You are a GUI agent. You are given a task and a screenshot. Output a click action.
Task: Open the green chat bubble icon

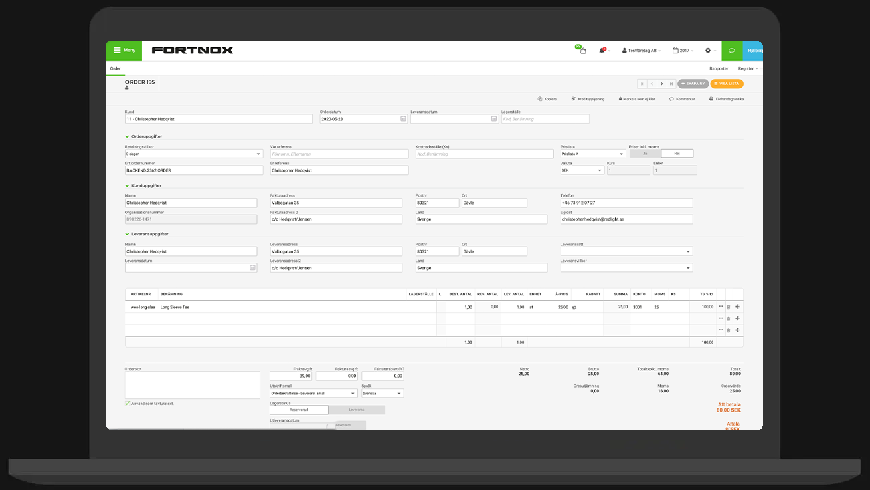point(731,51)
